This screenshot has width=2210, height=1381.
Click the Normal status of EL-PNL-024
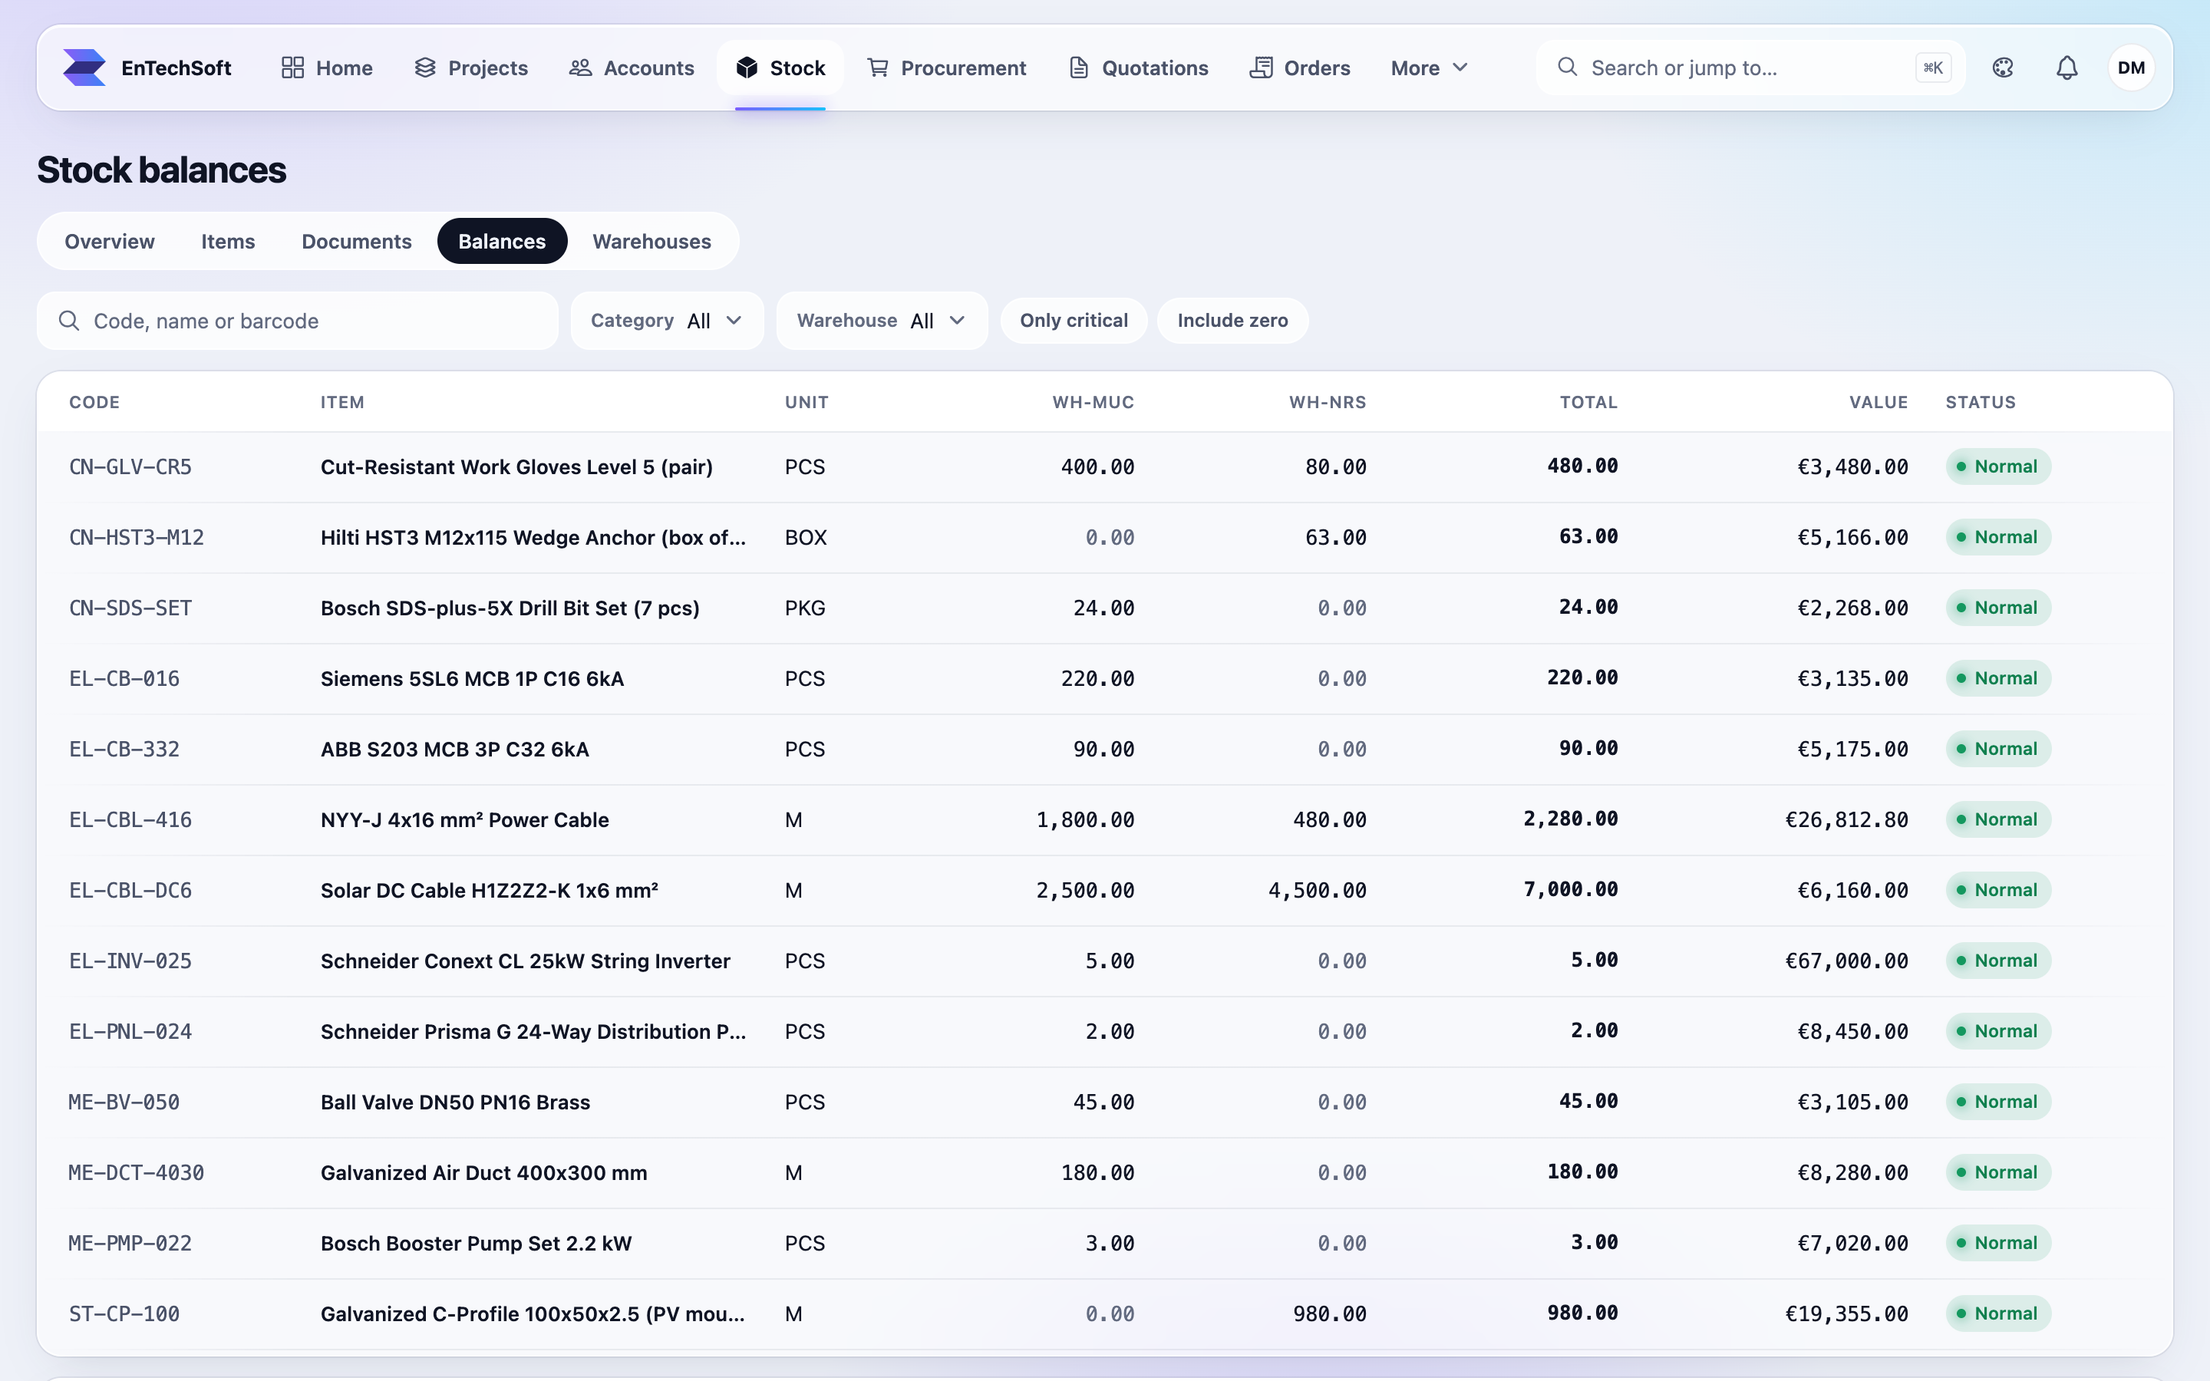pyautogui.click(x=1998, y=1031)
